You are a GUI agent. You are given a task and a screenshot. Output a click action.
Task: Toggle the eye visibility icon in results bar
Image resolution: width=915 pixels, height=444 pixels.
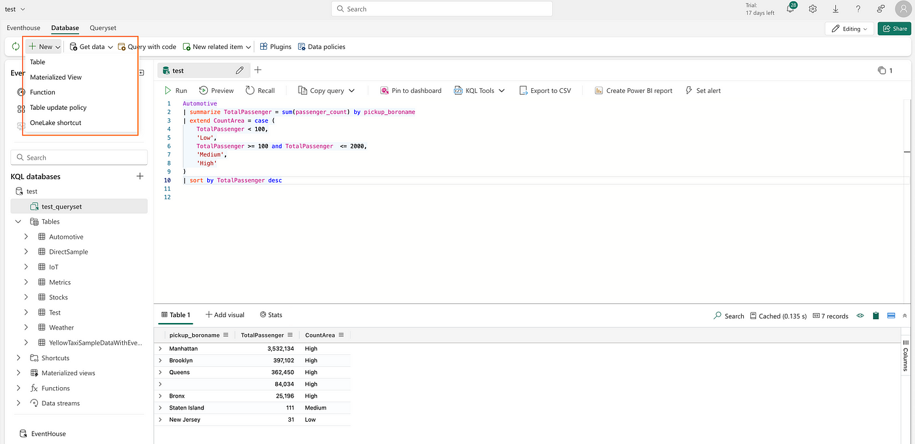[x=860, y=316]
